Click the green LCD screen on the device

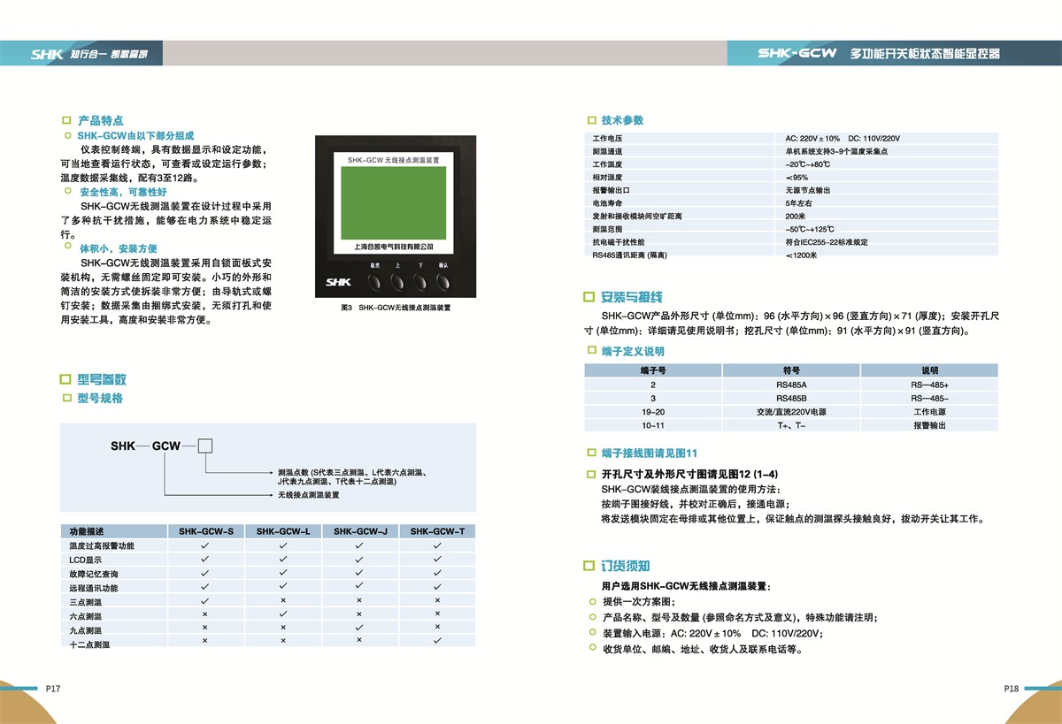(x=396, y=202)
